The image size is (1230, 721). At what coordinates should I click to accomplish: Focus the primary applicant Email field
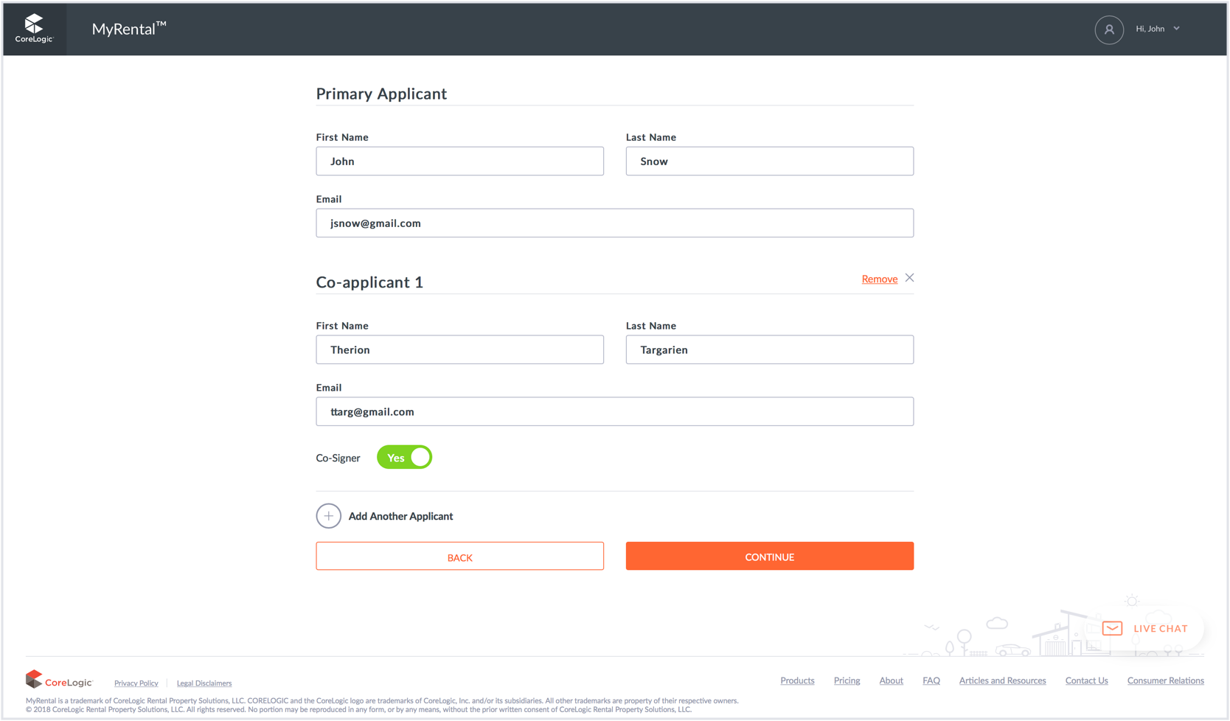click(x=614, y=223)
